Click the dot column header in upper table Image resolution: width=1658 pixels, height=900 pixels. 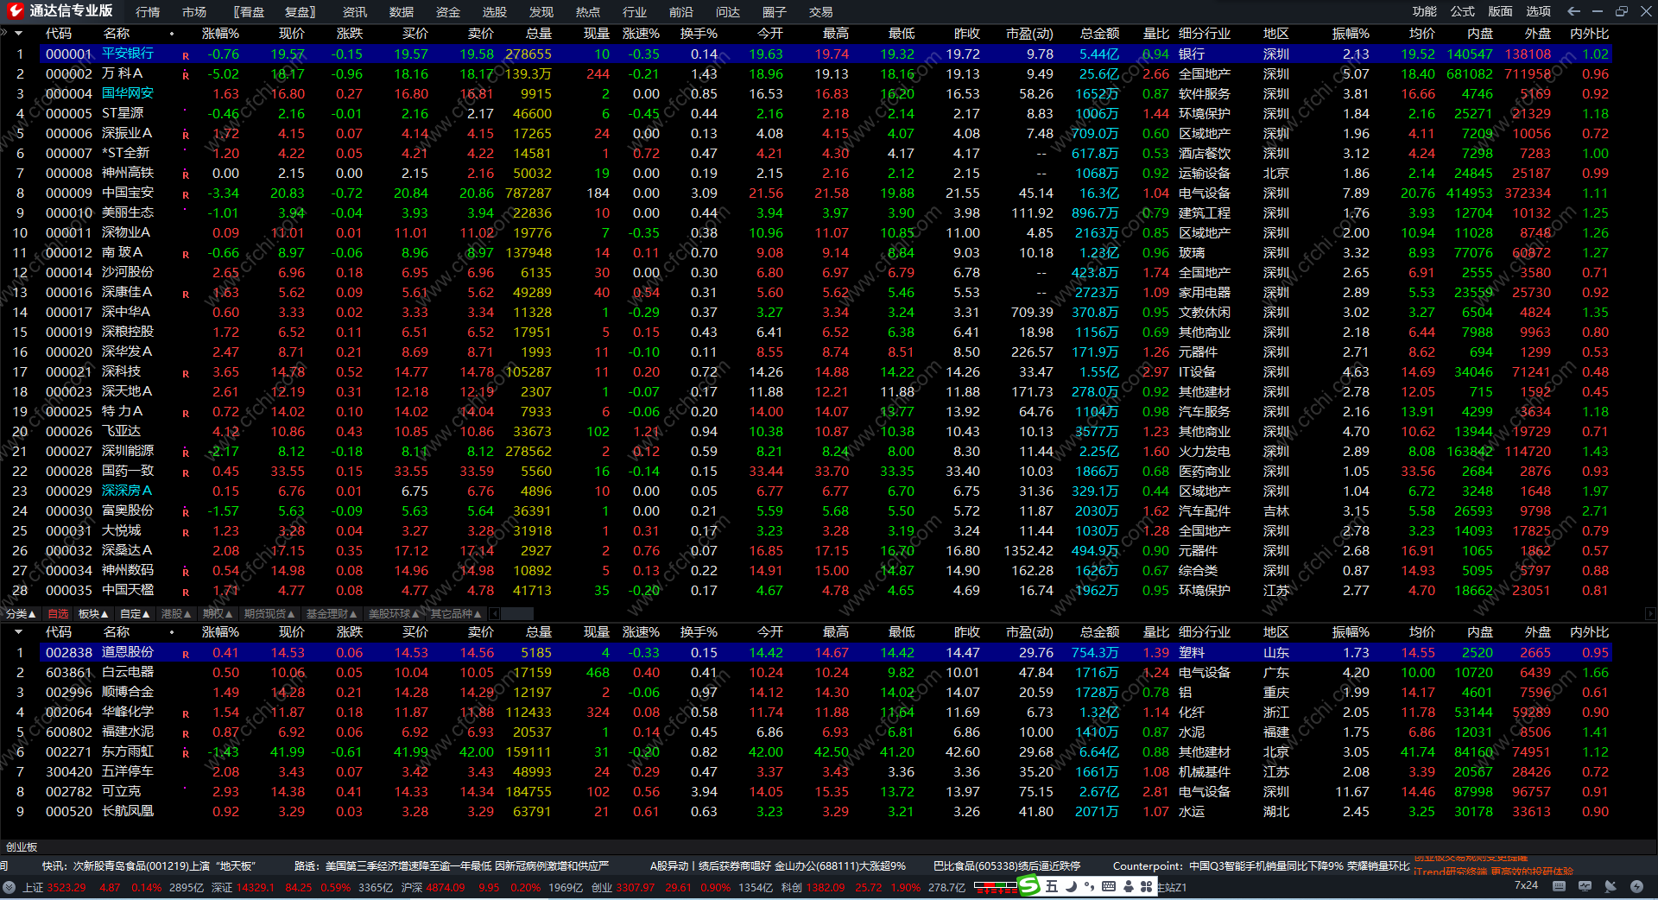[x=172, y=34]
